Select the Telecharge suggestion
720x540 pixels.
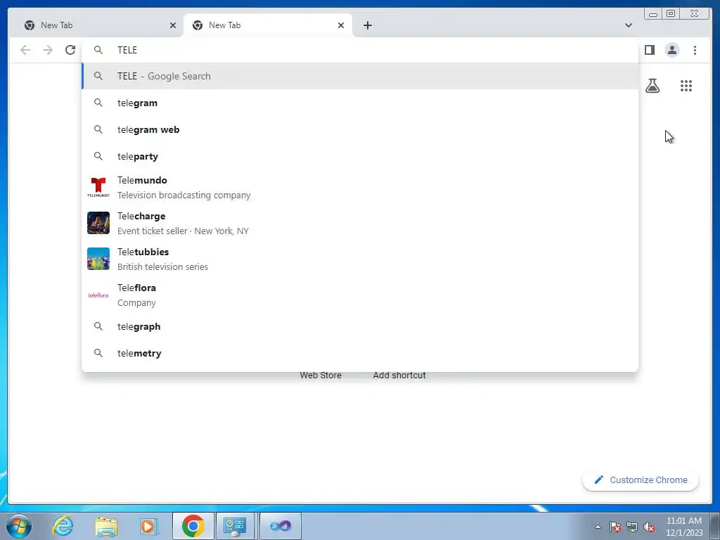(x=360, y=223)
